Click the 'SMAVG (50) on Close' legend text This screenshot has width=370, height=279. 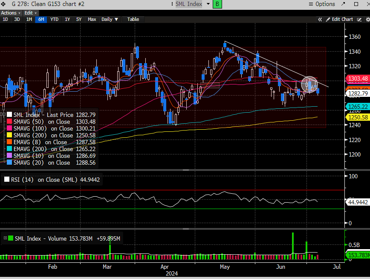pyautogui.click(x=42, y=122)
